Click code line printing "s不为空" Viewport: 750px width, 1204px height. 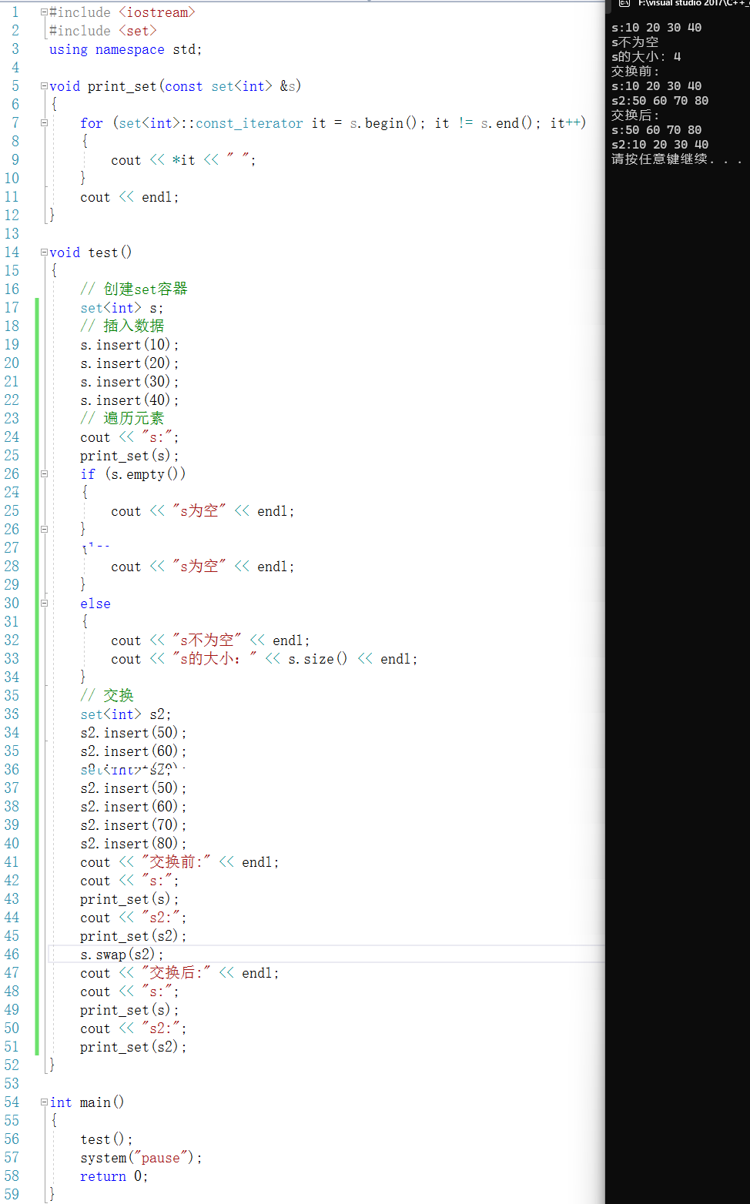210,640
